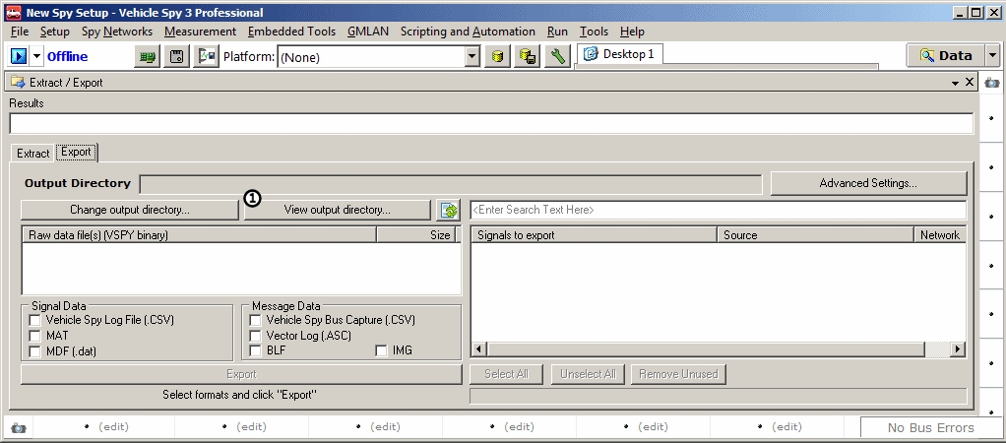The image size is (1006, 443).
Task: Click the refresh icon beside View output directory
Action: (449, 210)
